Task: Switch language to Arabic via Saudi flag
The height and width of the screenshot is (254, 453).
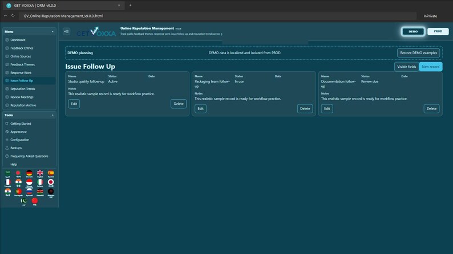Action: tap(8, 174)
